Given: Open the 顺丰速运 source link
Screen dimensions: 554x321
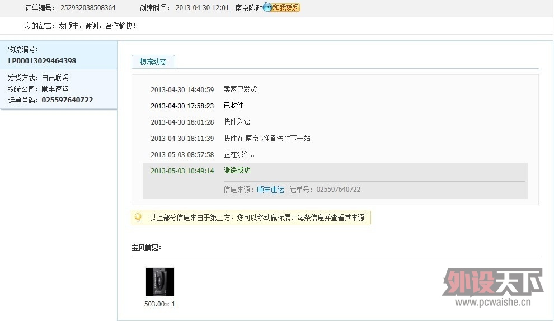Looking at the screenshot, I should [270, 190].
